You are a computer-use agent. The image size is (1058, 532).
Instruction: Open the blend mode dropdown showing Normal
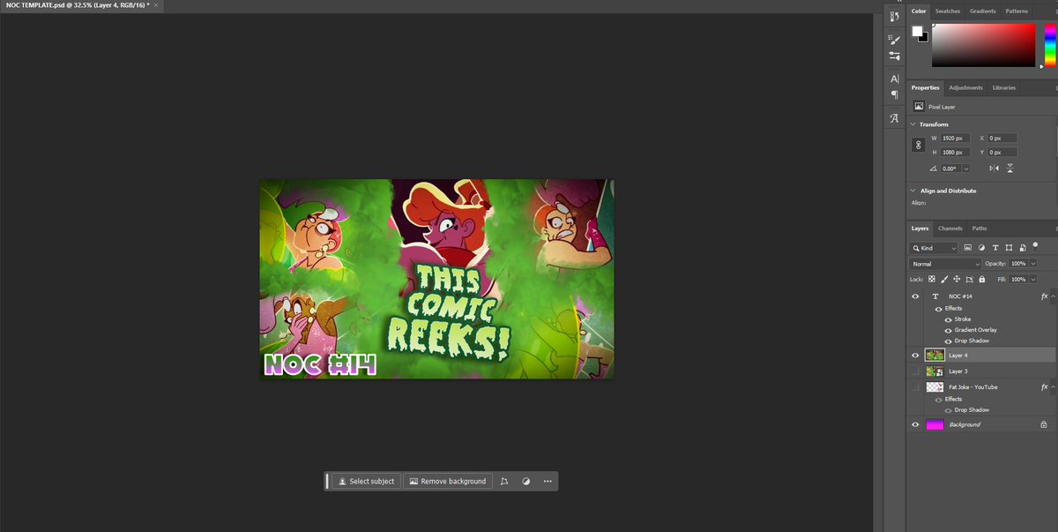pyautogui.click(x=944, y=264)
